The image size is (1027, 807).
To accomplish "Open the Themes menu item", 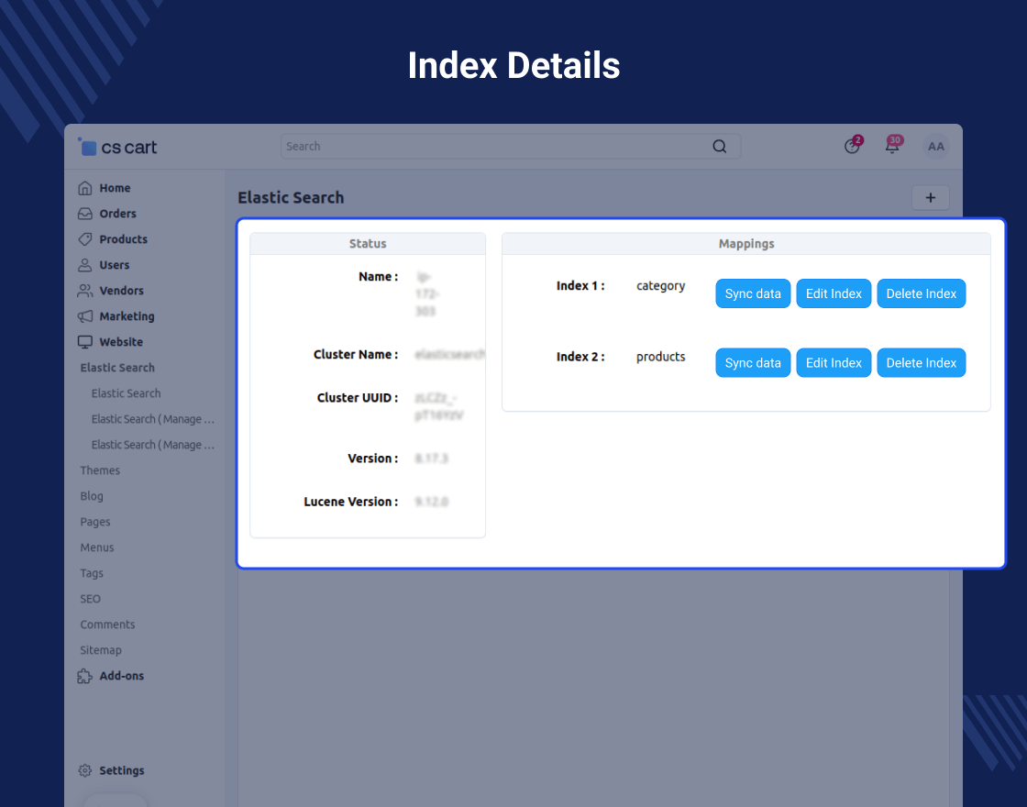I will (x=100, y=470).
